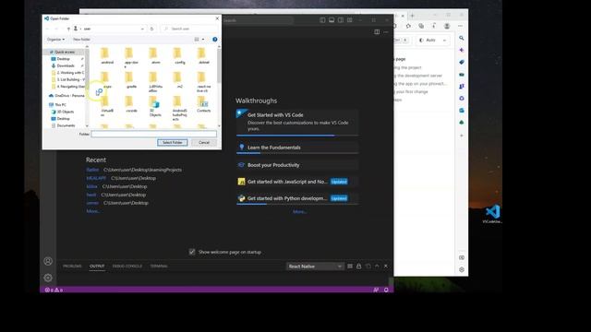Screen dimensions: 591x332
Task: Switch to the PROBLEMS panel tab
Action: (x=72, y=267)
